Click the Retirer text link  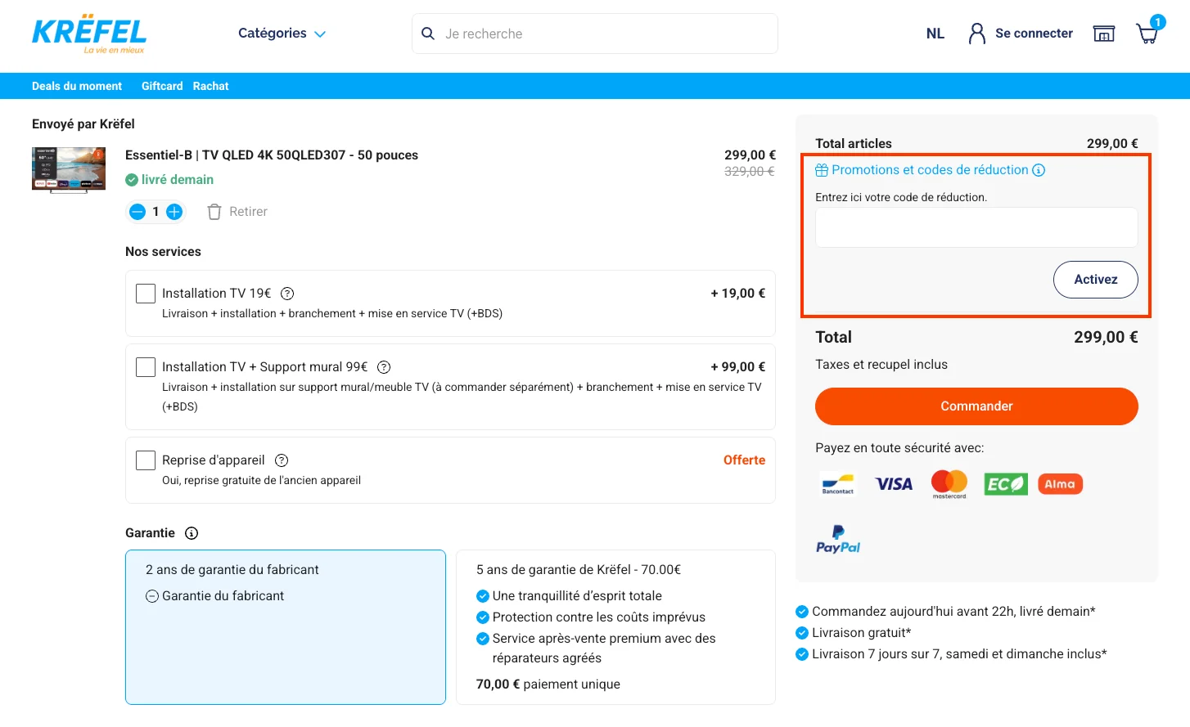point(248,212)
